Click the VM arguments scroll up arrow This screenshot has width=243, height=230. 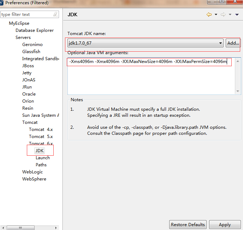tap(238, 61)
